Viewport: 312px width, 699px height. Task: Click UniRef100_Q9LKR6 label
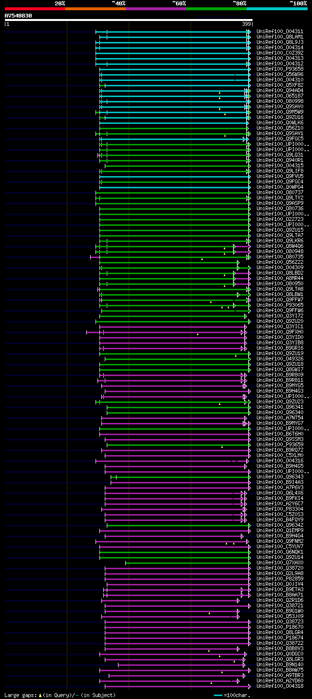pyautogui.click(x=280, y=241)
